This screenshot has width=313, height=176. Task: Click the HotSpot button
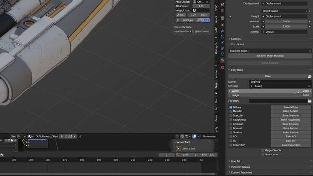pos(186,20)
